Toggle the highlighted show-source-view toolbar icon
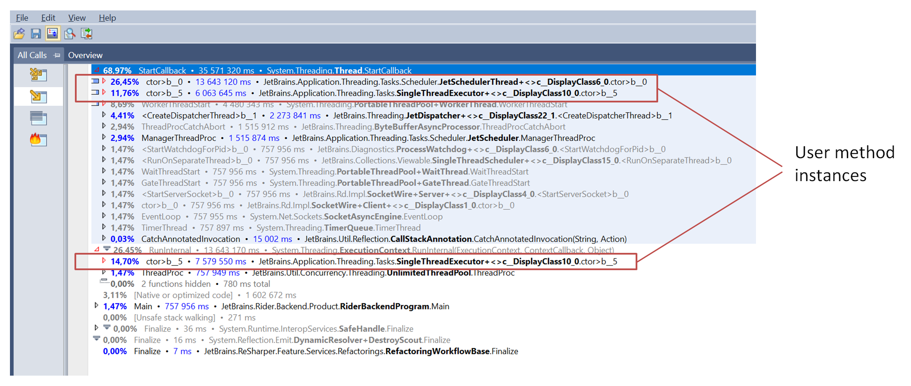Image resolution: width=911 pixels, height=386 pixels. (x=52, y=34)
